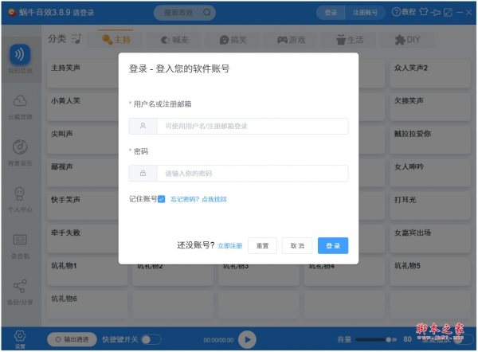
Task: Click the 分类 music note sort icon
Action: tap(76, 39)
